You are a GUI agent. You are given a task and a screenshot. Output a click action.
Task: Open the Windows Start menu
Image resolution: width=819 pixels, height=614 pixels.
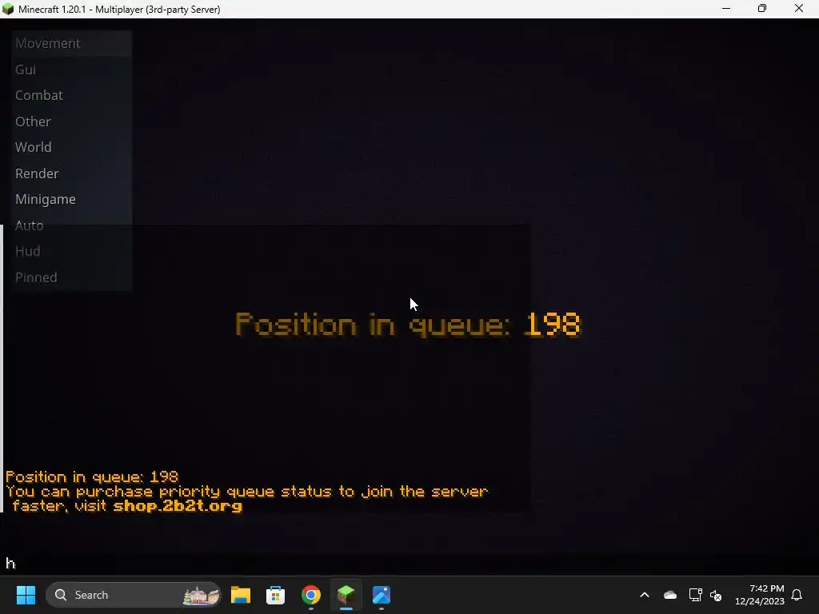pos(26,595)
